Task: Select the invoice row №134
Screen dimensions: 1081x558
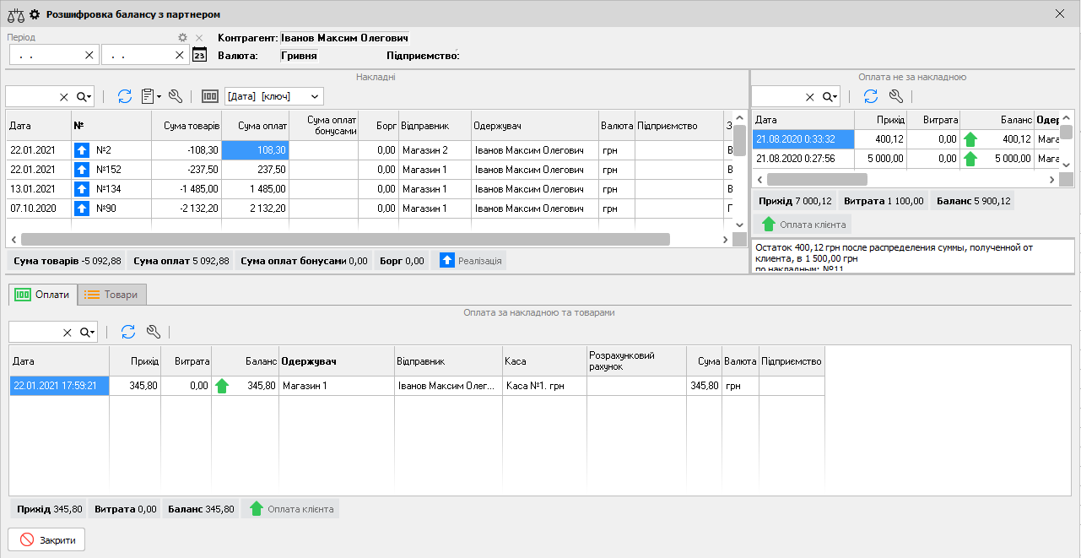Action: (x=108, y=188)
